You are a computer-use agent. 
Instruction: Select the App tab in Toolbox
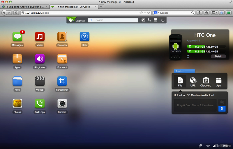(x=218, y=82)
